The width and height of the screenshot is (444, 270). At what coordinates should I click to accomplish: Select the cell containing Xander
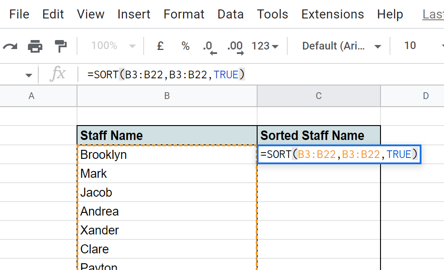(x=167, y=230)
